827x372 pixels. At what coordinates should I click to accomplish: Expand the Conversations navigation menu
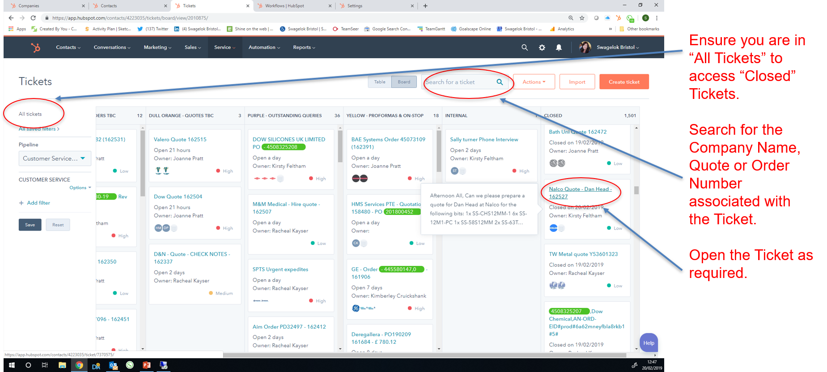(112, 47)
